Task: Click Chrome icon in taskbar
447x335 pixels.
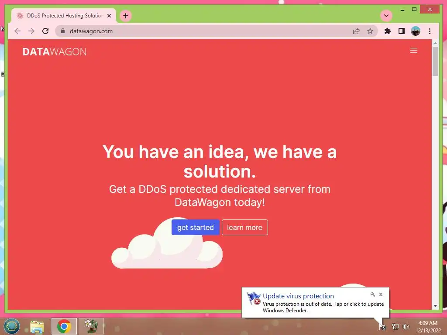Action: point(64,326)
